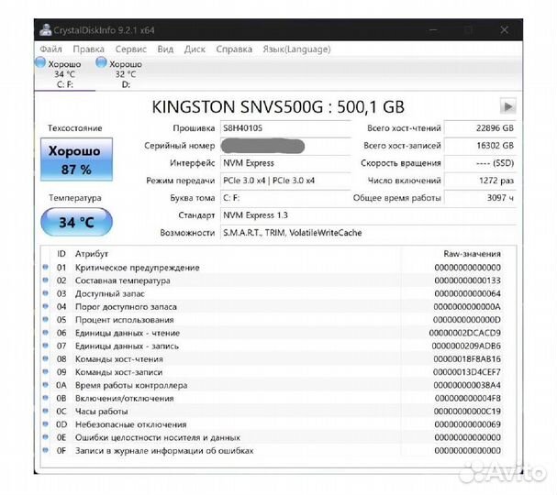Click the features field with S.M.A.R.T., TRIM
This screenshot has height=495, width=557.
368,233
